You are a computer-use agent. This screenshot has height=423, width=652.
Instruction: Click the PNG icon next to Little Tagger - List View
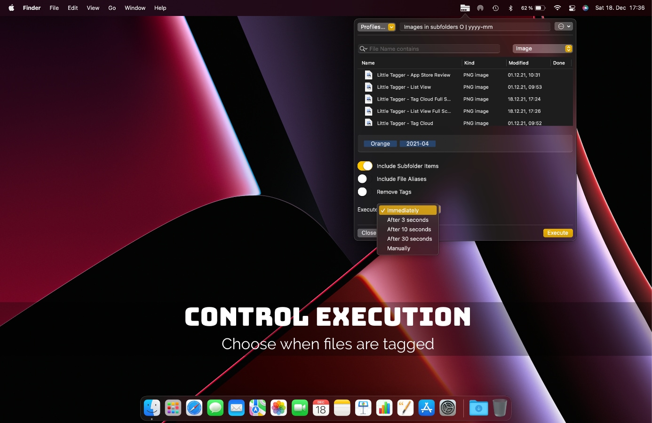pos(368,87)
